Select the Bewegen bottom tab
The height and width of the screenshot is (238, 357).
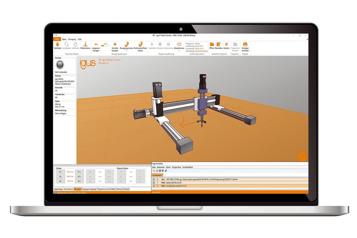click(78, 189)
